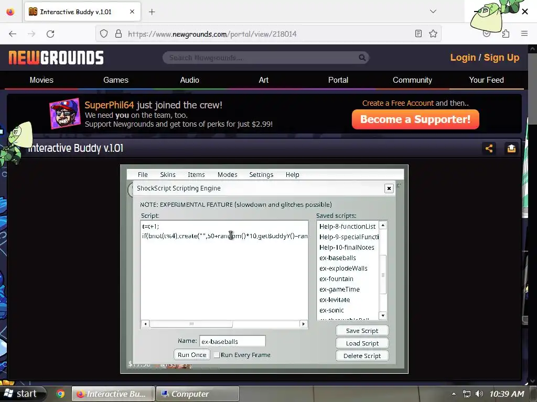Open the tracking protection shield icon
This screenshot has width=537, height=402.
(x=104, y=33)
